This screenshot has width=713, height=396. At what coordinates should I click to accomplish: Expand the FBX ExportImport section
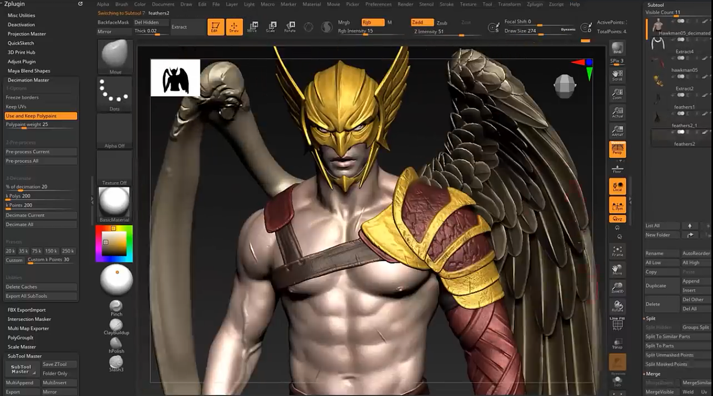[27, 310]
